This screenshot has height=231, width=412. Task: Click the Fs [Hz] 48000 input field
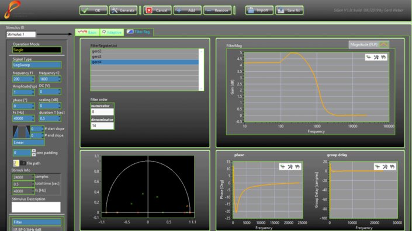(22, 118)
